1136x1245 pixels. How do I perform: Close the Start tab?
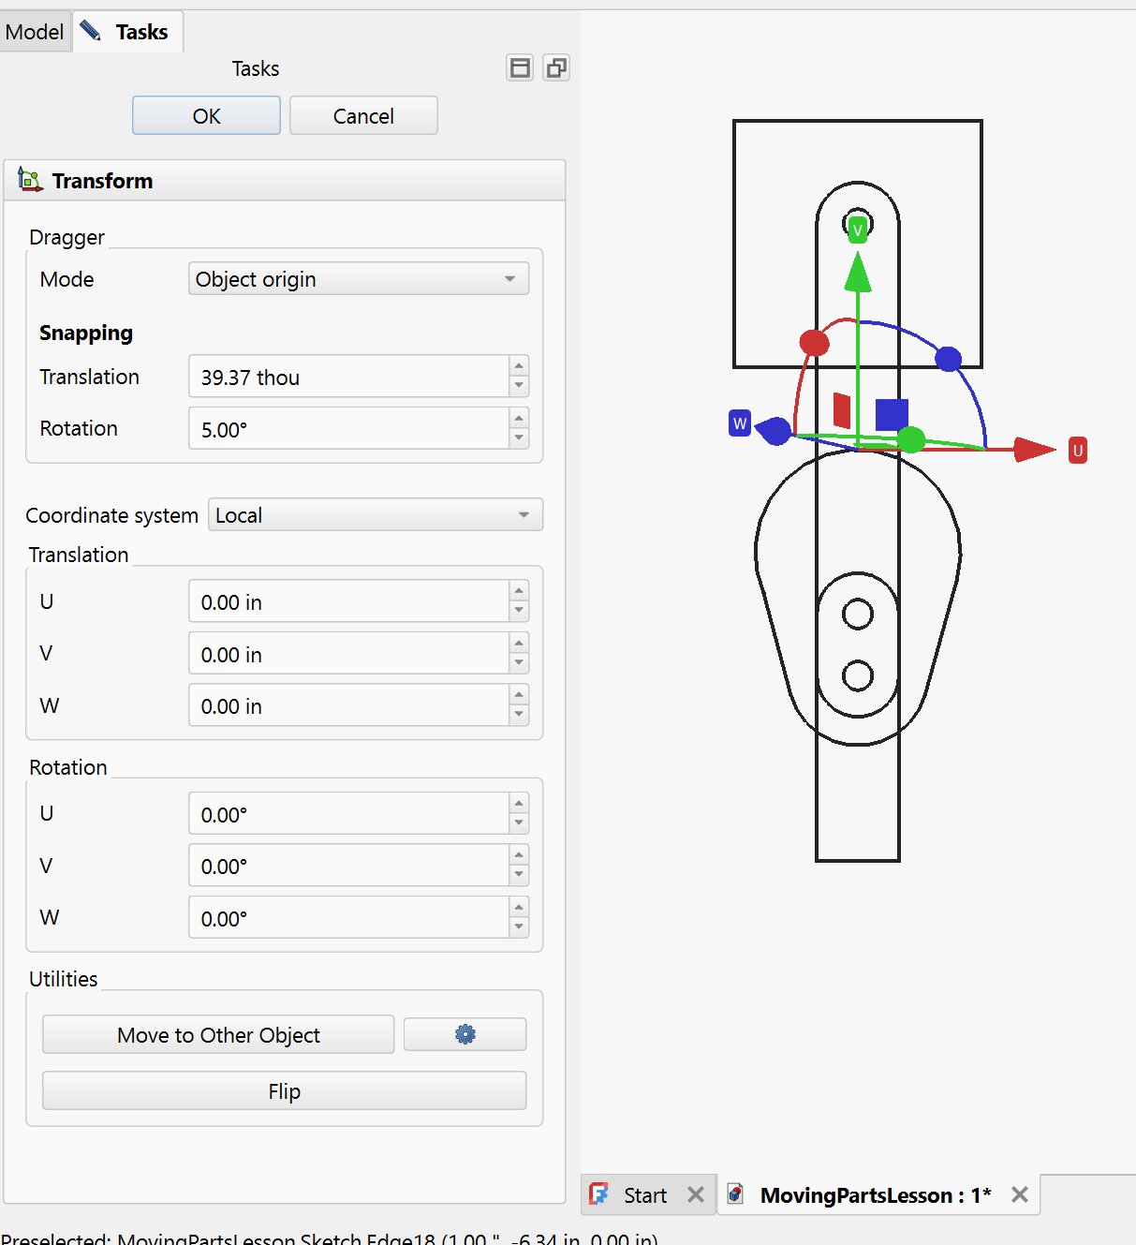point(696,1194)
